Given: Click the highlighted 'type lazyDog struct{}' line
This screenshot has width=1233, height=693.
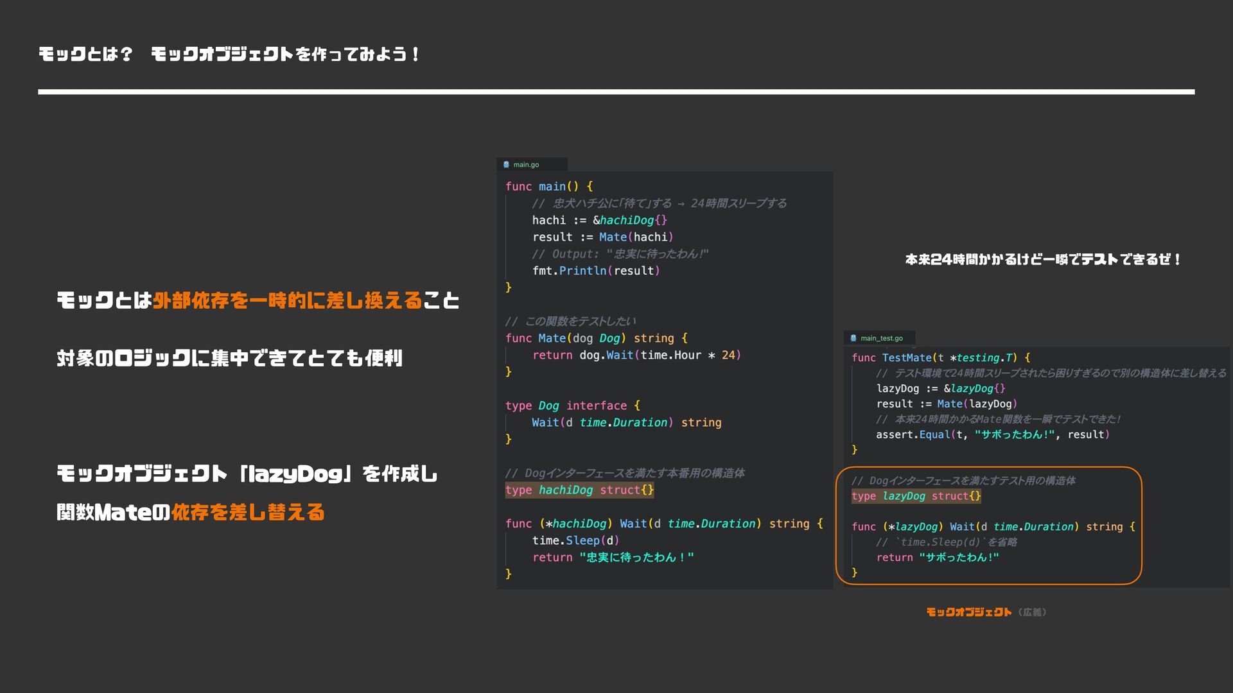Looking at the screenshot, I should (x=916, y=496).
